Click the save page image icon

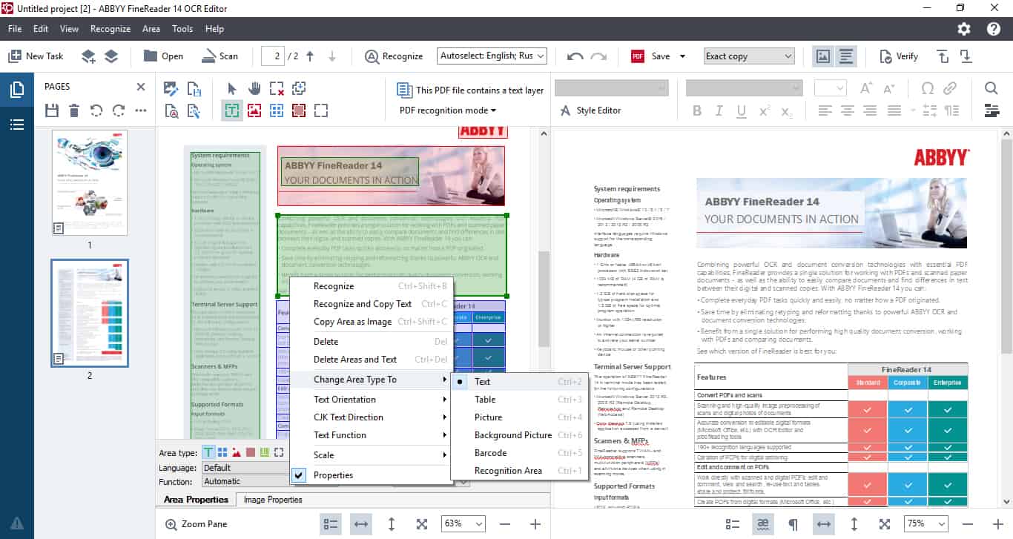click(194, 89)
